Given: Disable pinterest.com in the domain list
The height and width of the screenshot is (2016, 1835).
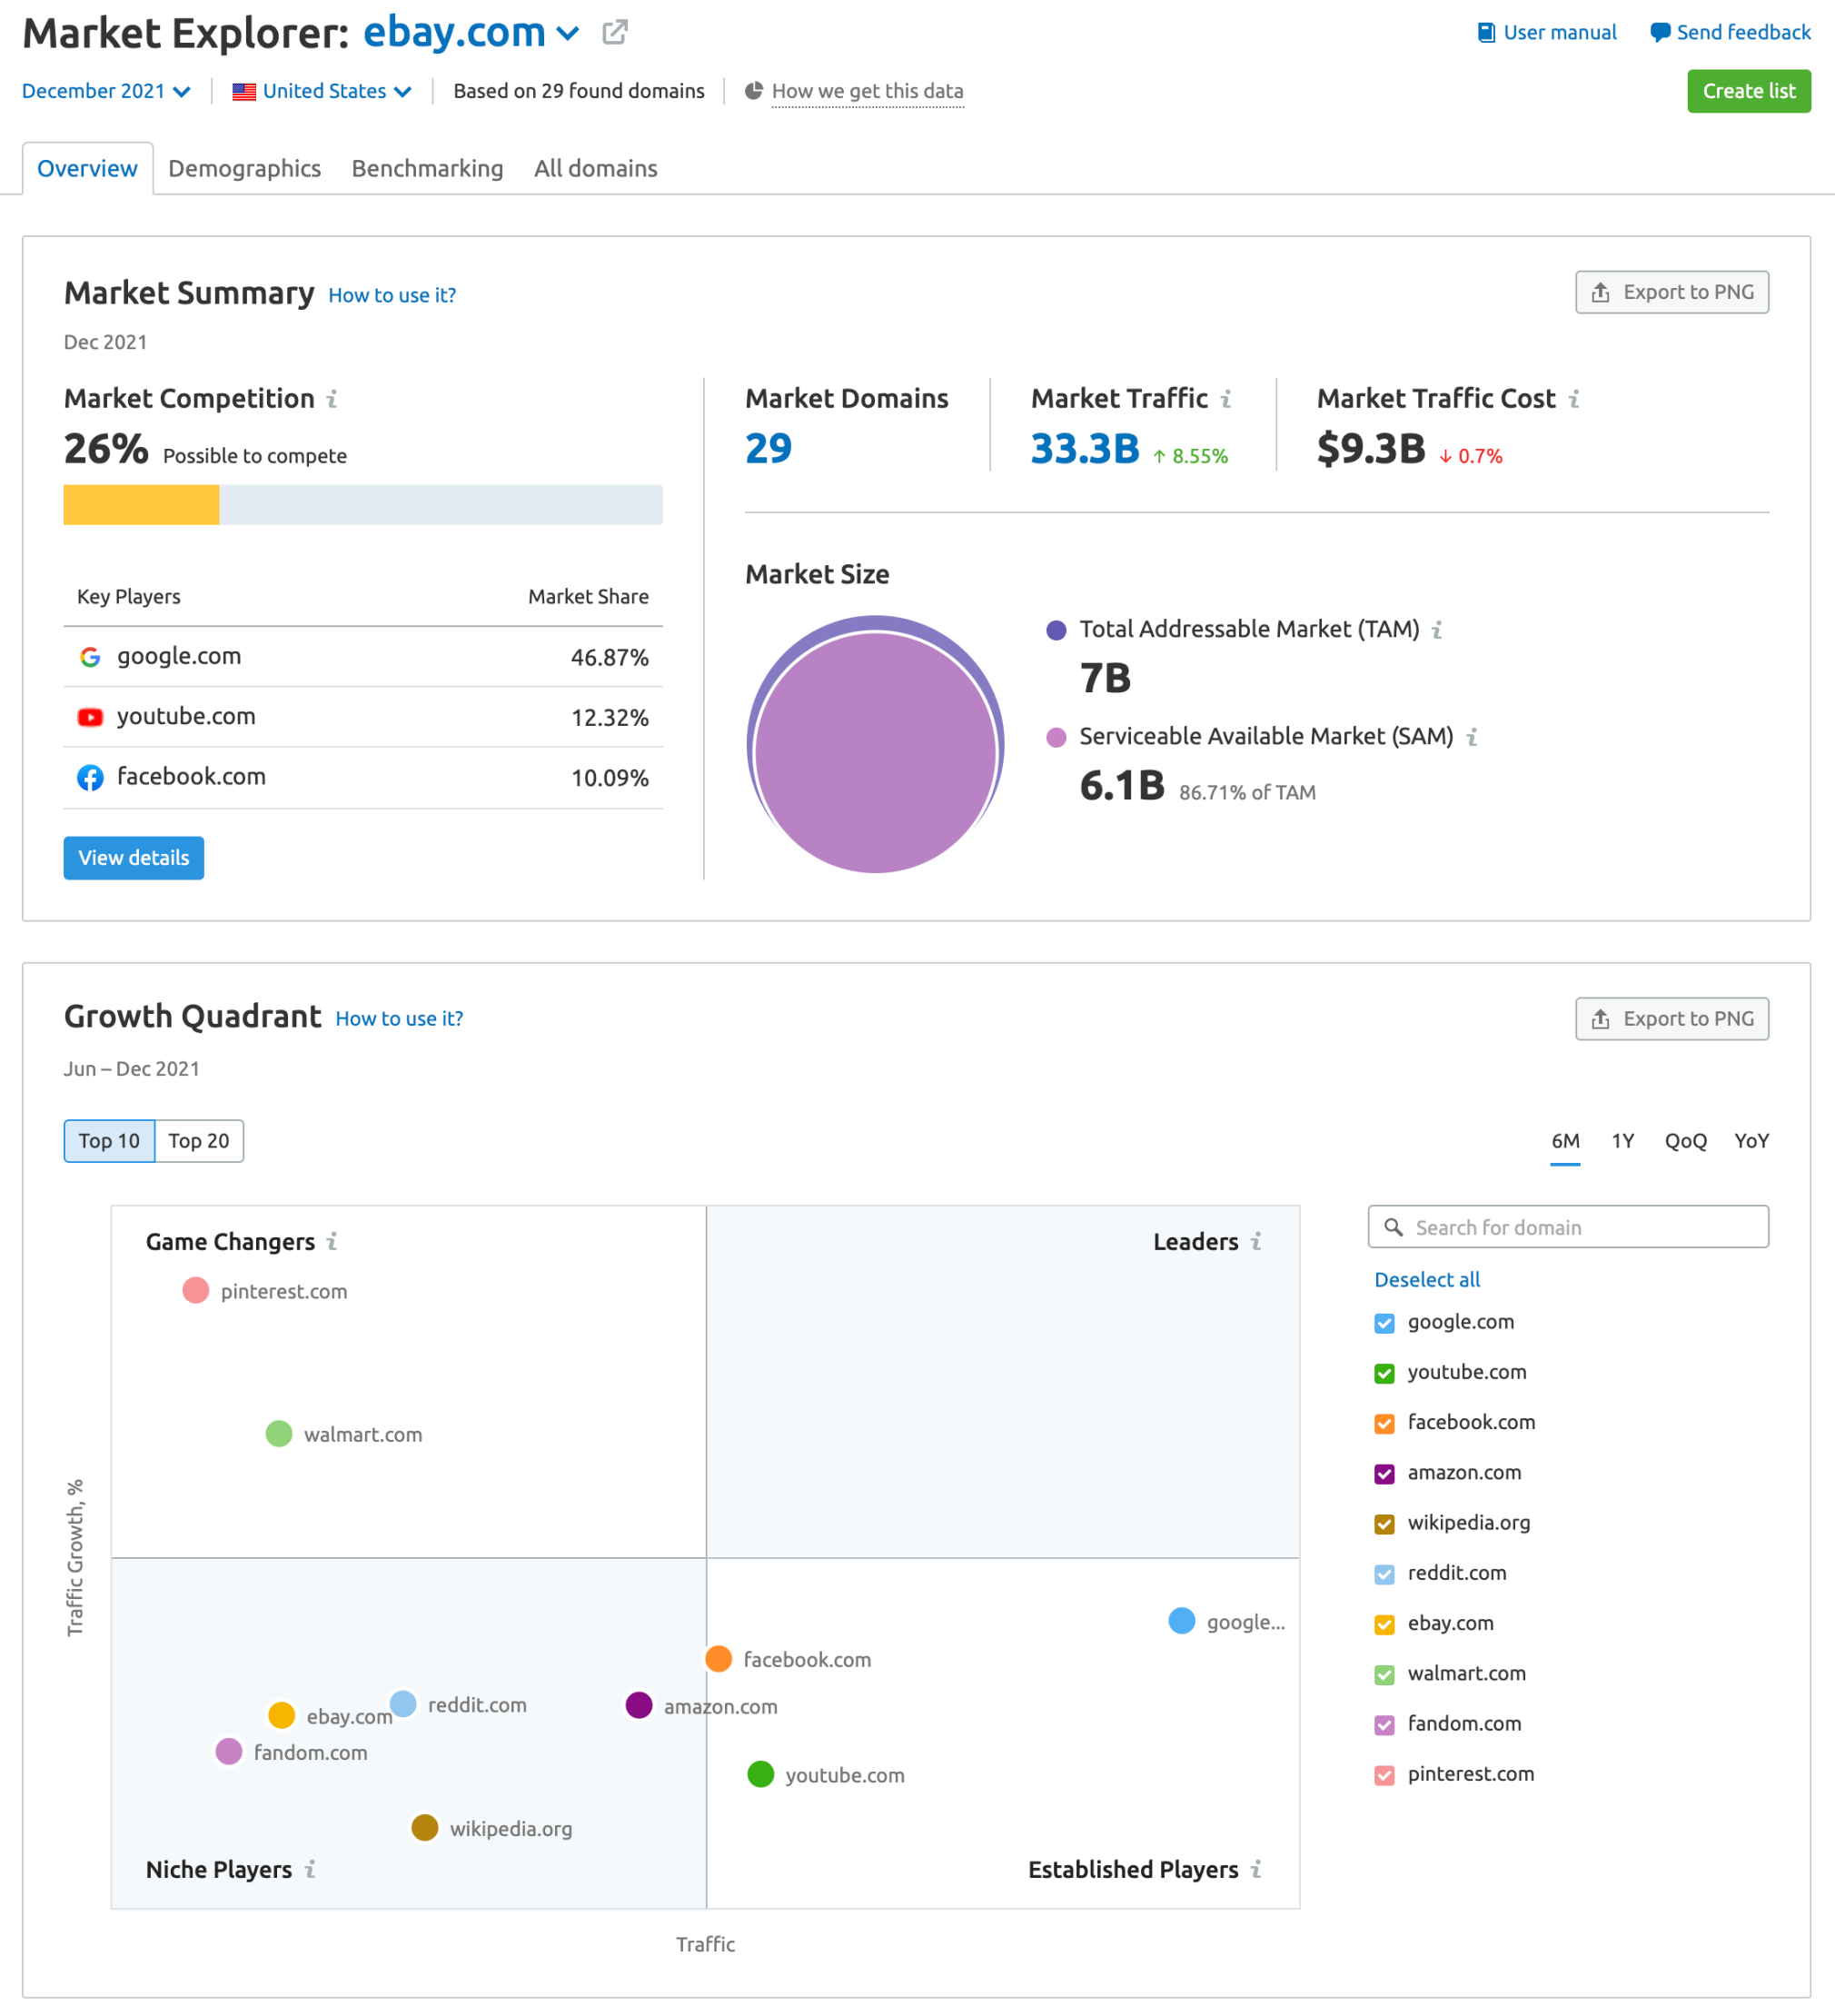Looking at the screenshot, I should 1384,1775.
